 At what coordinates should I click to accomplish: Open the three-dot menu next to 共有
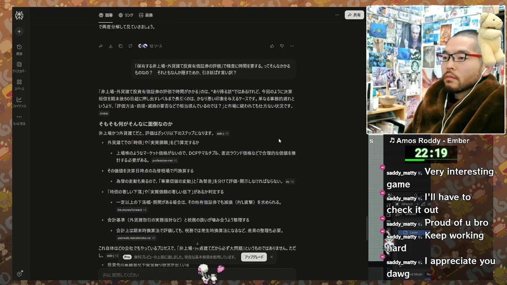click(337, 15)
